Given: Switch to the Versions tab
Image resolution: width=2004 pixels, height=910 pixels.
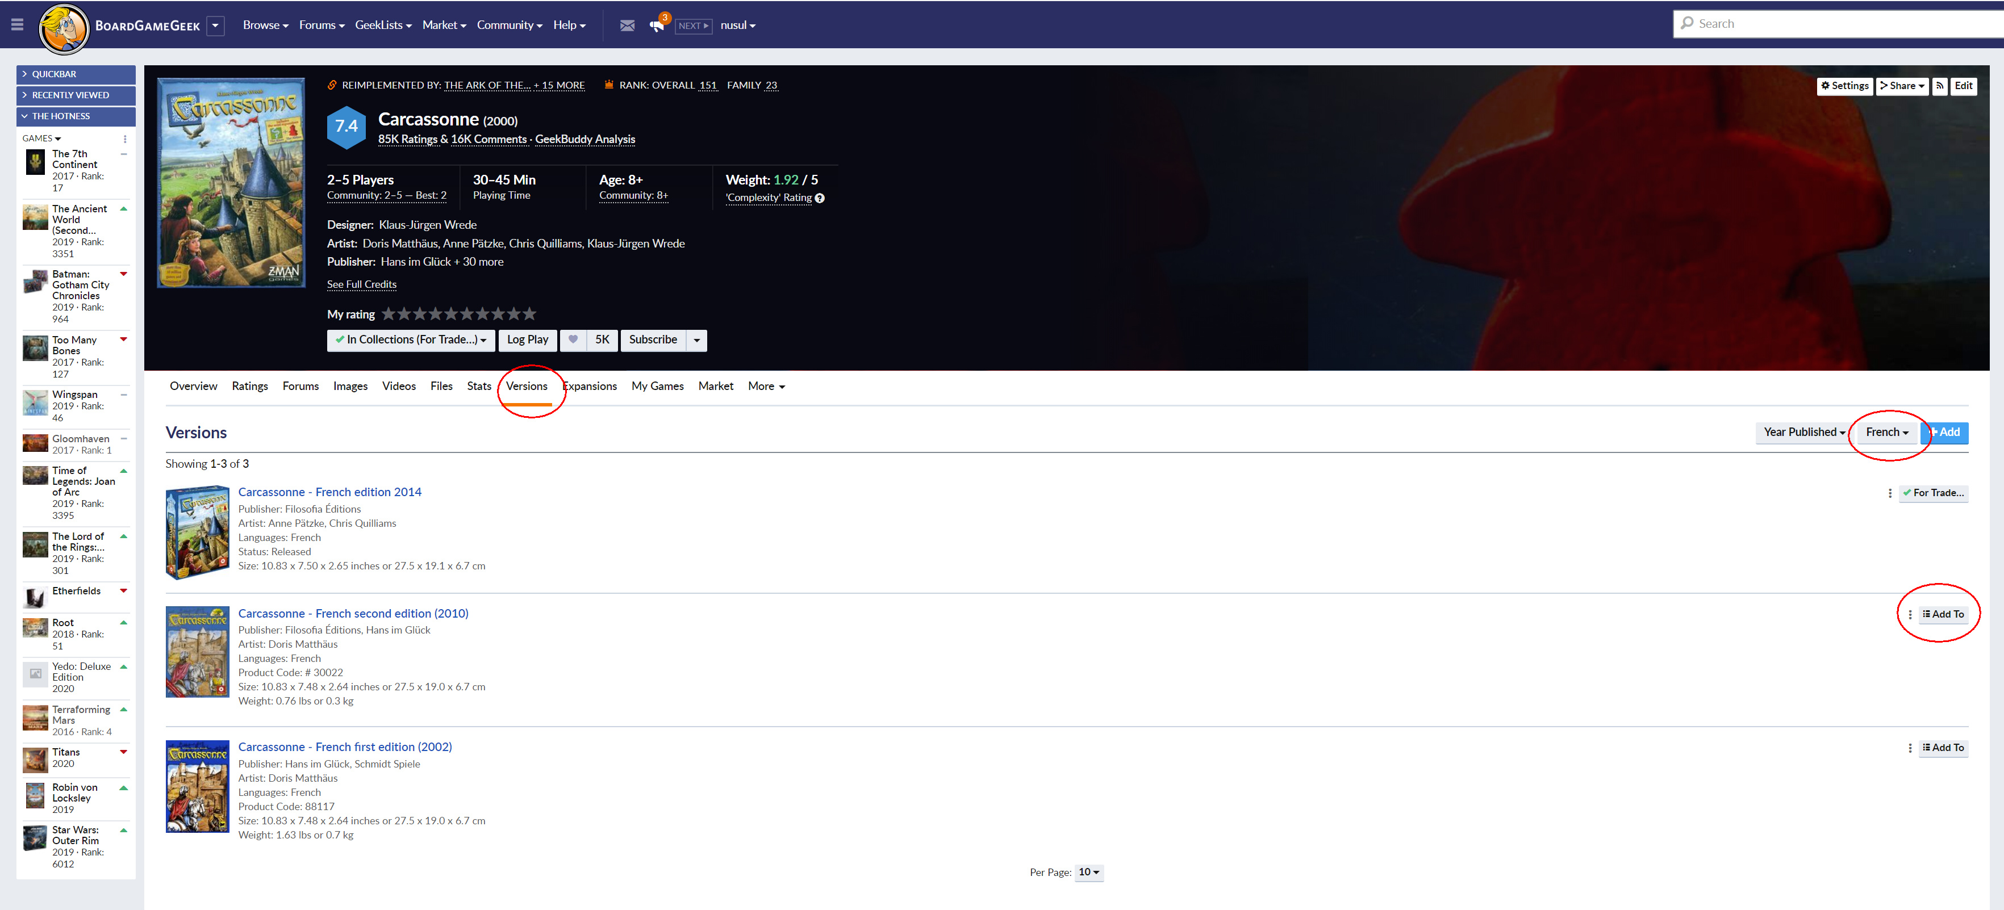Looking at the screenshot, I should [x=527, y=386].
